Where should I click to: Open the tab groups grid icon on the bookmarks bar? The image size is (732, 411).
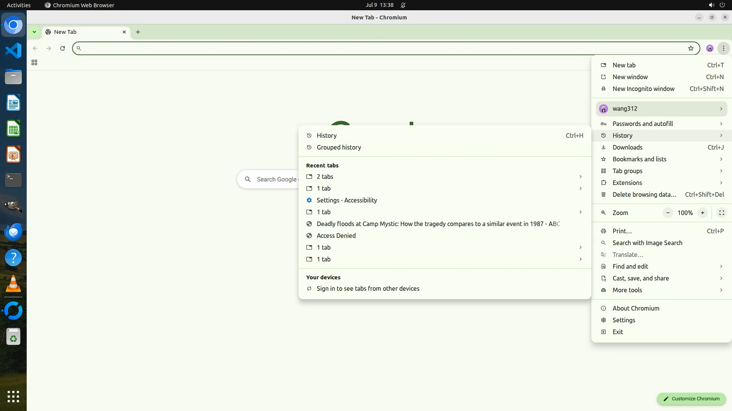(34, 63)
